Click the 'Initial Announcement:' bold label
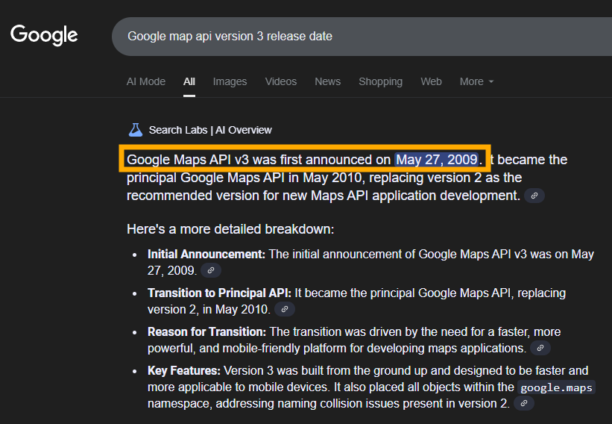The image size is (612, 424). (206, 255)
